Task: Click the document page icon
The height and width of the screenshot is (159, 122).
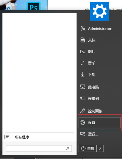Action: point(83,40)
